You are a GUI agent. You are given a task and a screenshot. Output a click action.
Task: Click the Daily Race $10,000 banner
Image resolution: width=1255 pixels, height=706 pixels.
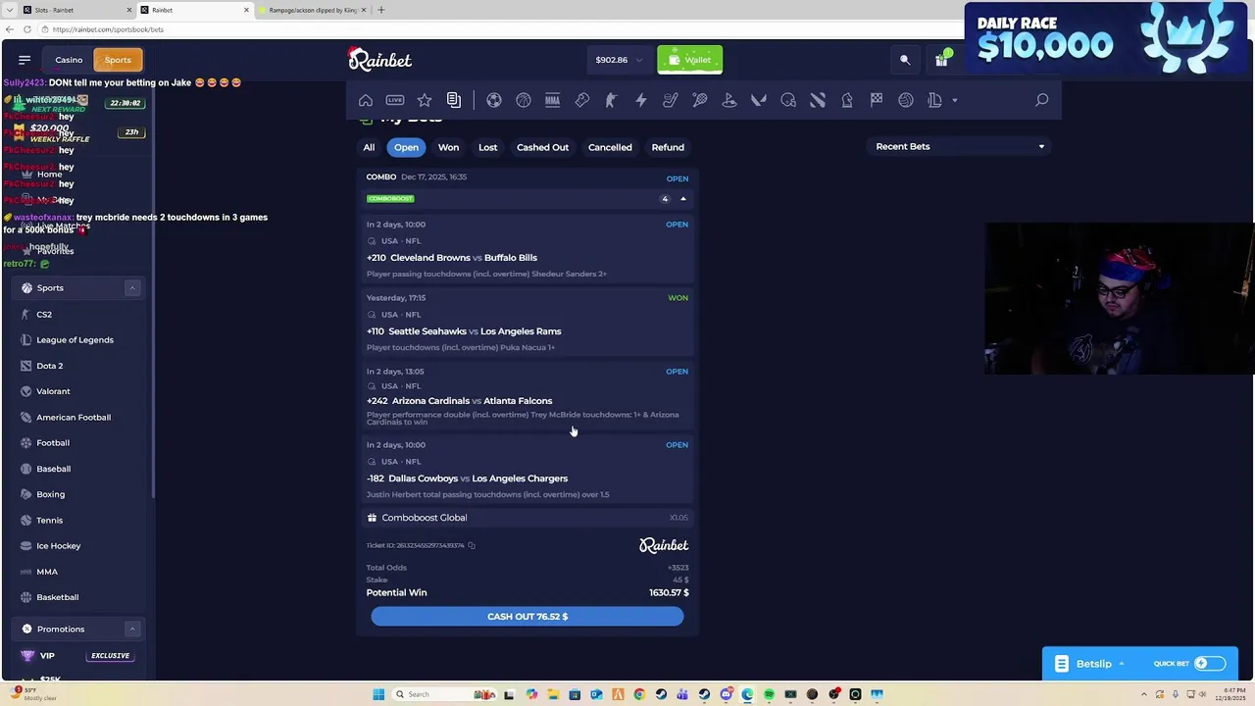tap(1105, 38)
